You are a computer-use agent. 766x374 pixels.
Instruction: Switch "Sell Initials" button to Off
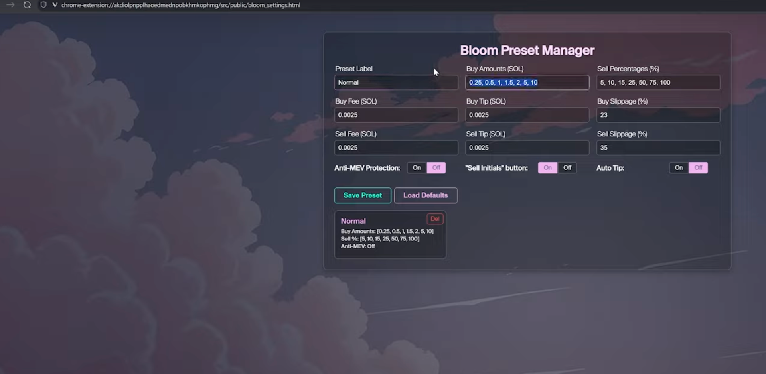click(567, 167)
